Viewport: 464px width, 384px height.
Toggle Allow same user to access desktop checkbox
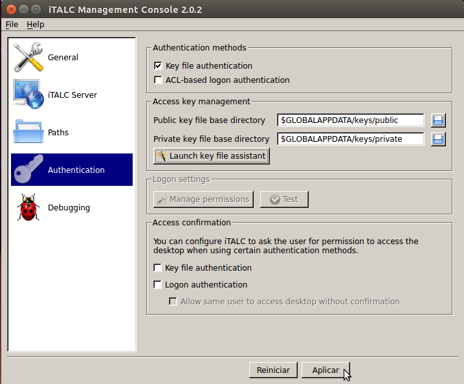pos(173,301)
